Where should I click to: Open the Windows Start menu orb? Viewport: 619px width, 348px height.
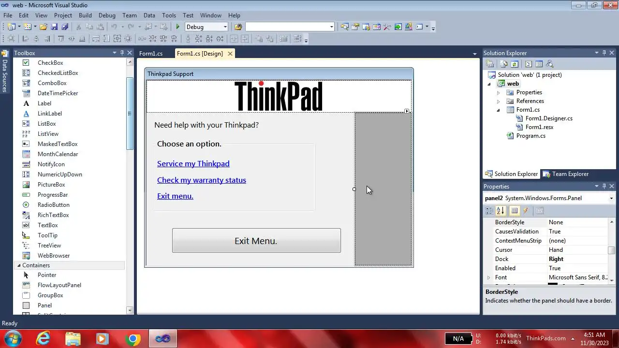(13, 339)
